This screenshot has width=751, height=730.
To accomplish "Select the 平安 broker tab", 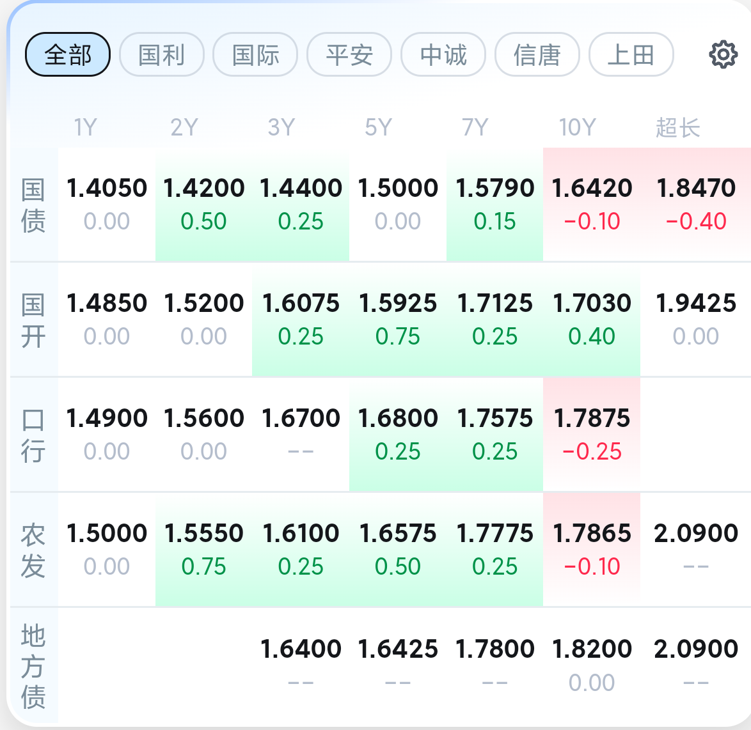I will (x=349, y=54).
